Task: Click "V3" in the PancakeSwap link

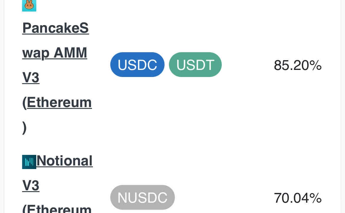Action: coord(31,78)
